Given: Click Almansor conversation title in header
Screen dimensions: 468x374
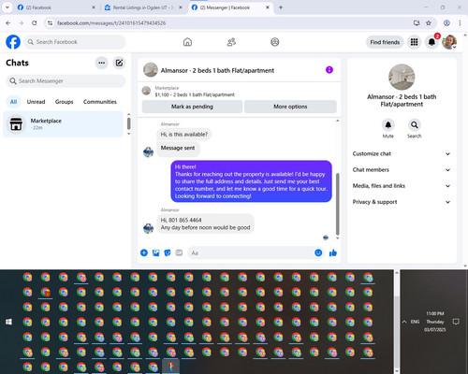Looking at the screenshot, I should [x=217, y=71].
